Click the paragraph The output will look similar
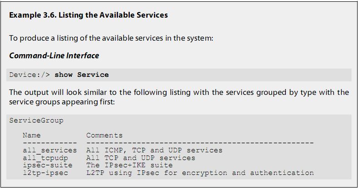This screenshot has width=358, height=188. click(179, 97)
